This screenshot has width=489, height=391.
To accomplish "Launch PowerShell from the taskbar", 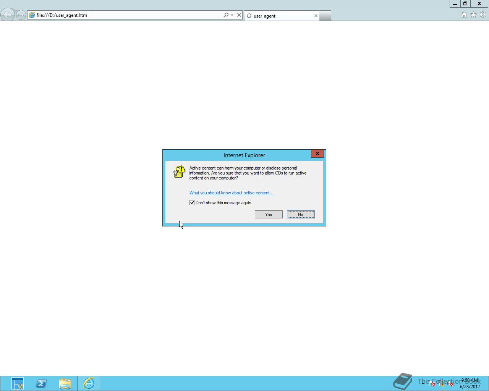I will pyautogui.click(x=41, y=383).
